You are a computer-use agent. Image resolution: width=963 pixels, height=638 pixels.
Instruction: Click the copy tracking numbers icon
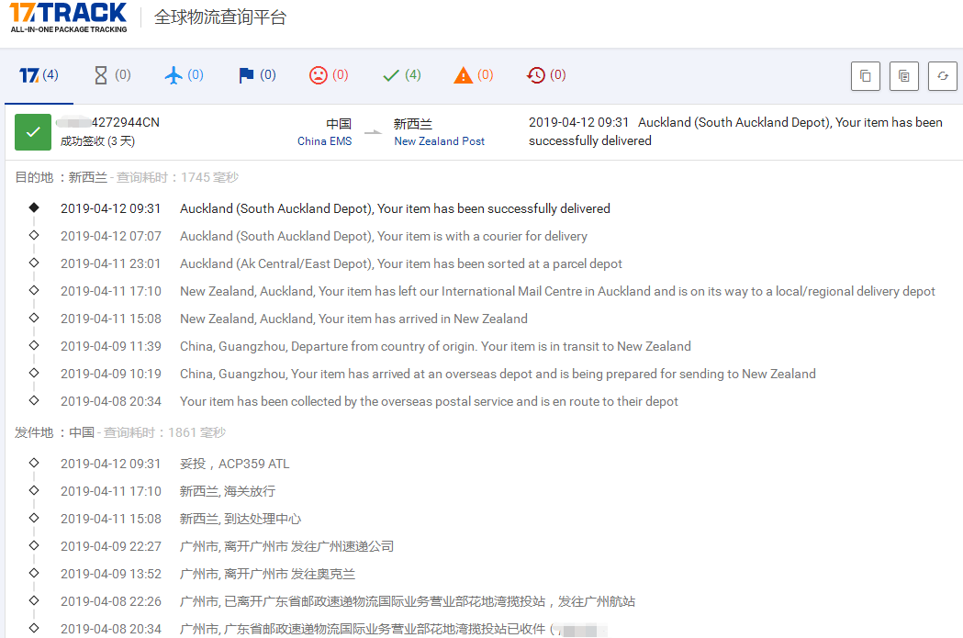pos(865,75)
